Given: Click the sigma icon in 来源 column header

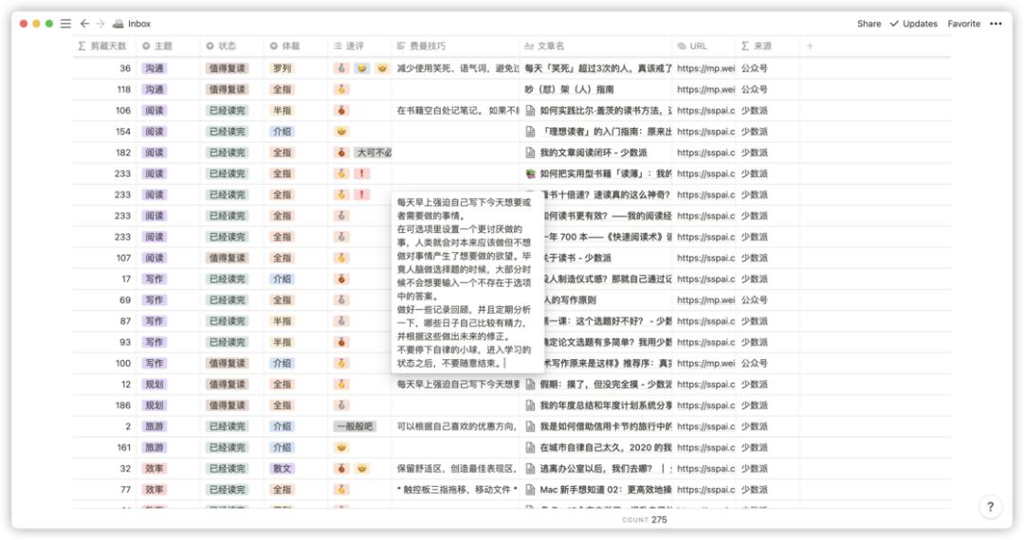Looking at the screenshot, I should tap(745, 45).
